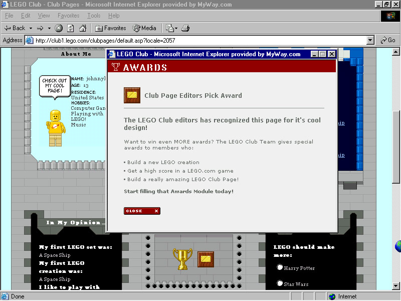Open the Edit menu
Viewport: 401px width, 301px height.
[x=26, y=16]
